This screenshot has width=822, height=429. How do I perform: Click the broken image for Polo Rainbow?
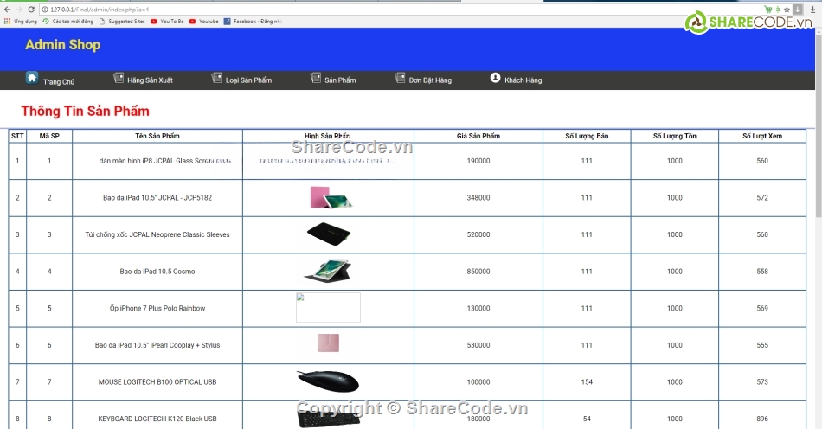pos(328,307)
